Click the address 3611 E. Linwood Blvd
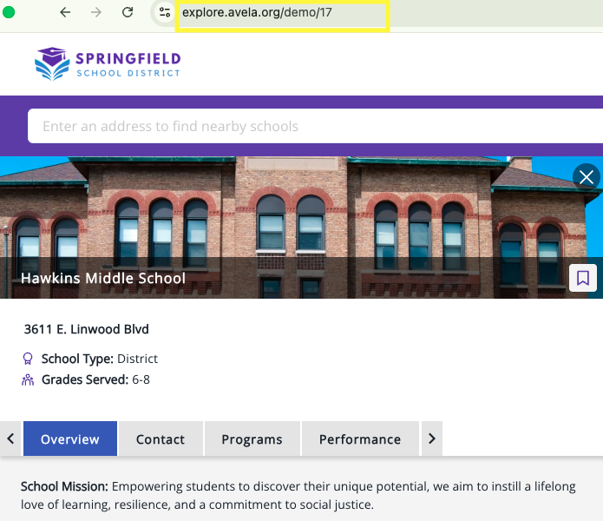This screenshot has height=521, width=603. (87, 329)
